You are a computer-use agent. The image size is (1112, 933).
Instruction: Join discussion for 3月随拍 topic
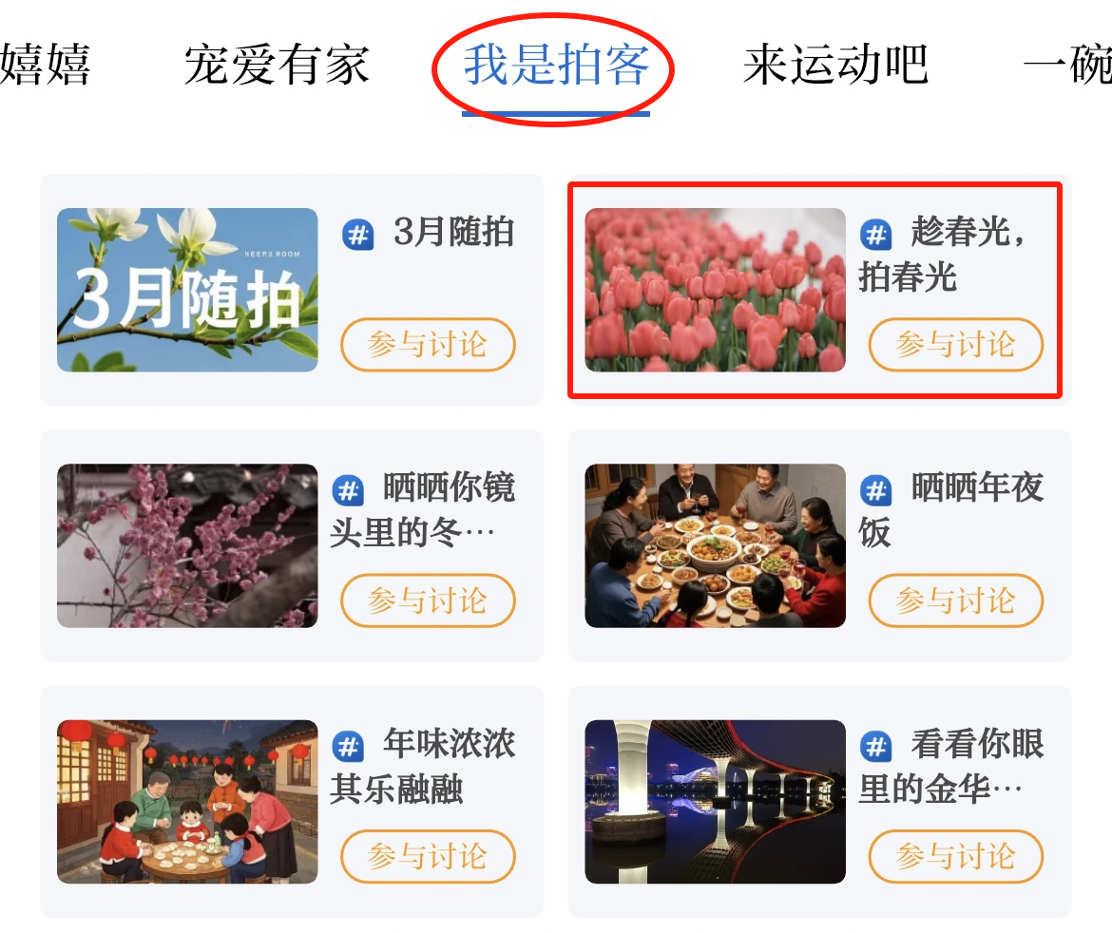click(x=428, y=345)
